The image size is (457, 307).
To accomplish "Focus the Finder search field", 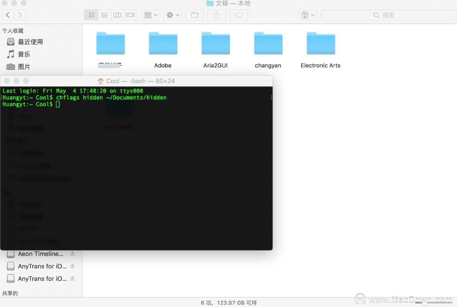I will point(388,15).
